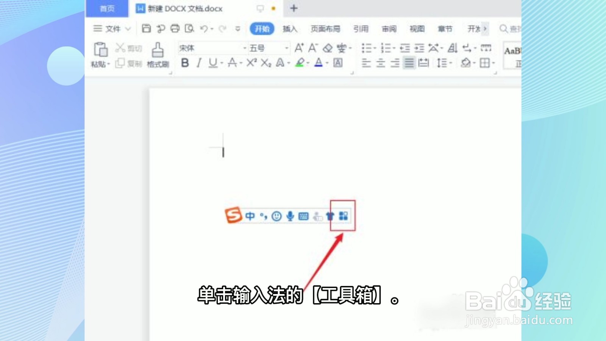
Task: Open the 引用 ribbon tab
Action: [x=361, y=29]
